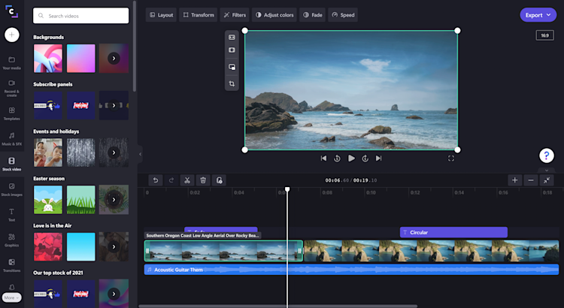Open the Adjust colors tab
This screenshot has width=564, height=308.
tap(274, 15)
